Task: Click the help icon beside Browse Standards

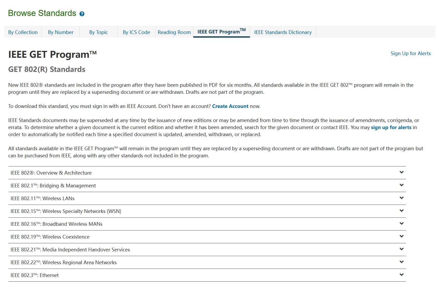Action: 82,14
